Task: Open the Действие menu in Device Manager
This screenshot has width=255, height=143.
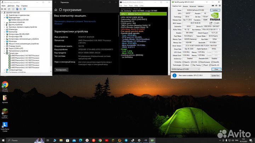Action: coord(11,6)
